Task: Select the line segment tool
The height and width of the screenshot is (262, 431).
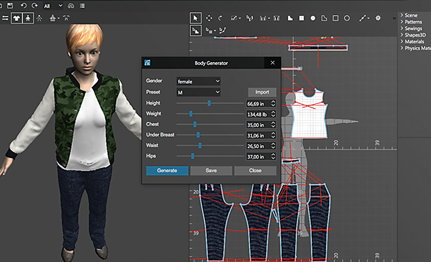Action: pos(362,18)
